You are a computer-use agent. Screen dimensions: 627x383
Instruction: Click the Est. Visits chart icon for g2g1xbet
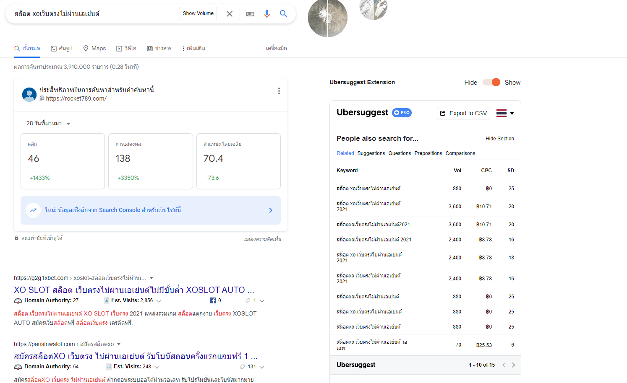tap(107, 300)
